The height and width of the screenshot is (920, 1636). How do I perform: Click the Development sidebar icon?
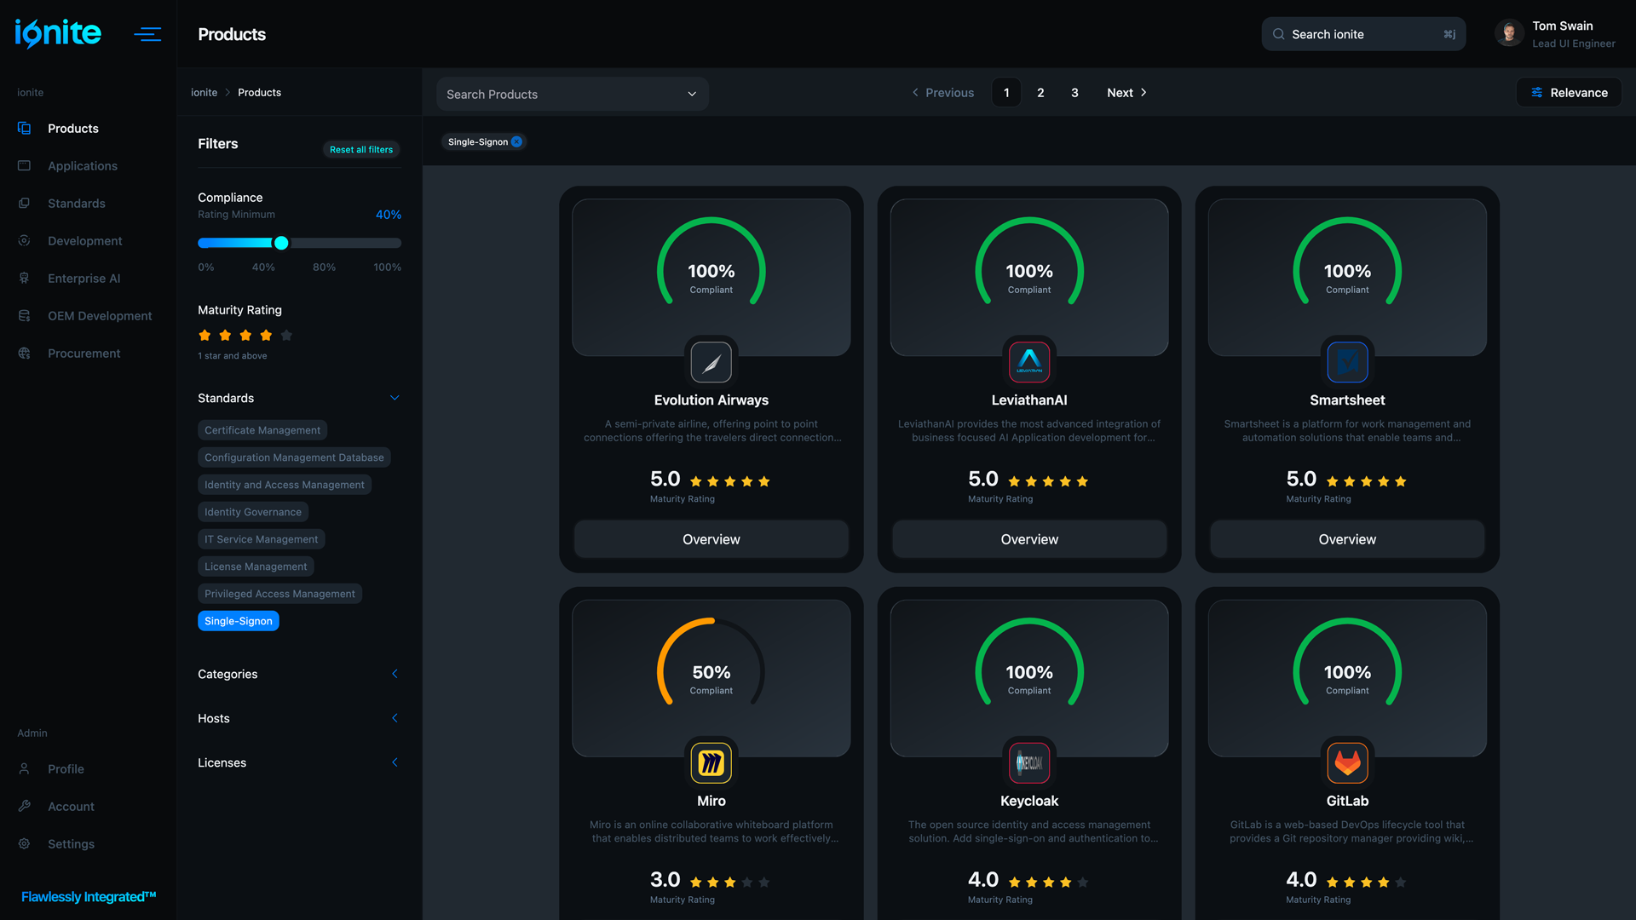[x=24, y=240]
